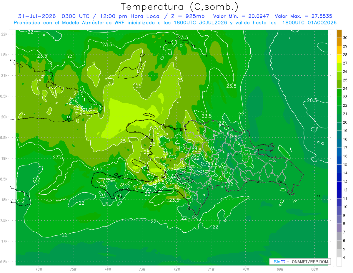
Task: Select the date text "31-Jul-2026"
Action: point(37,16)
